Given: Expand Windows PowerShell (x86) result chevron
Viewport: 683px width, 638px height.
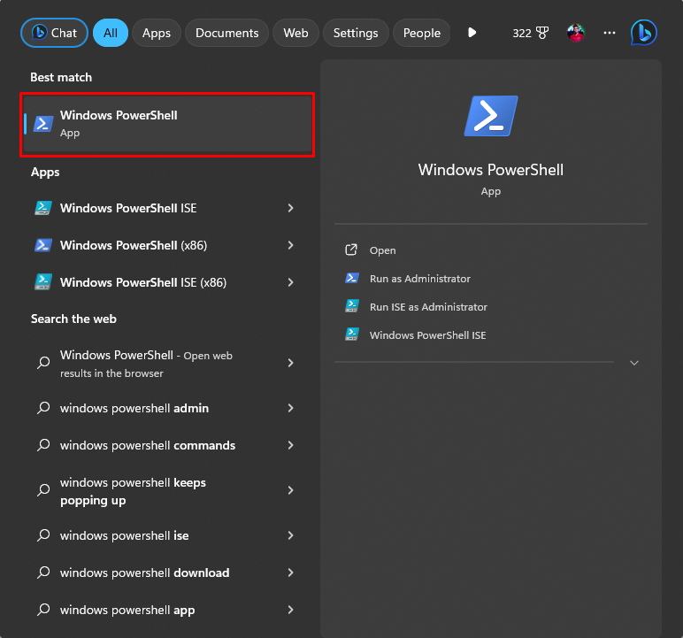Looking at the screenshot, I should (290, 245).
